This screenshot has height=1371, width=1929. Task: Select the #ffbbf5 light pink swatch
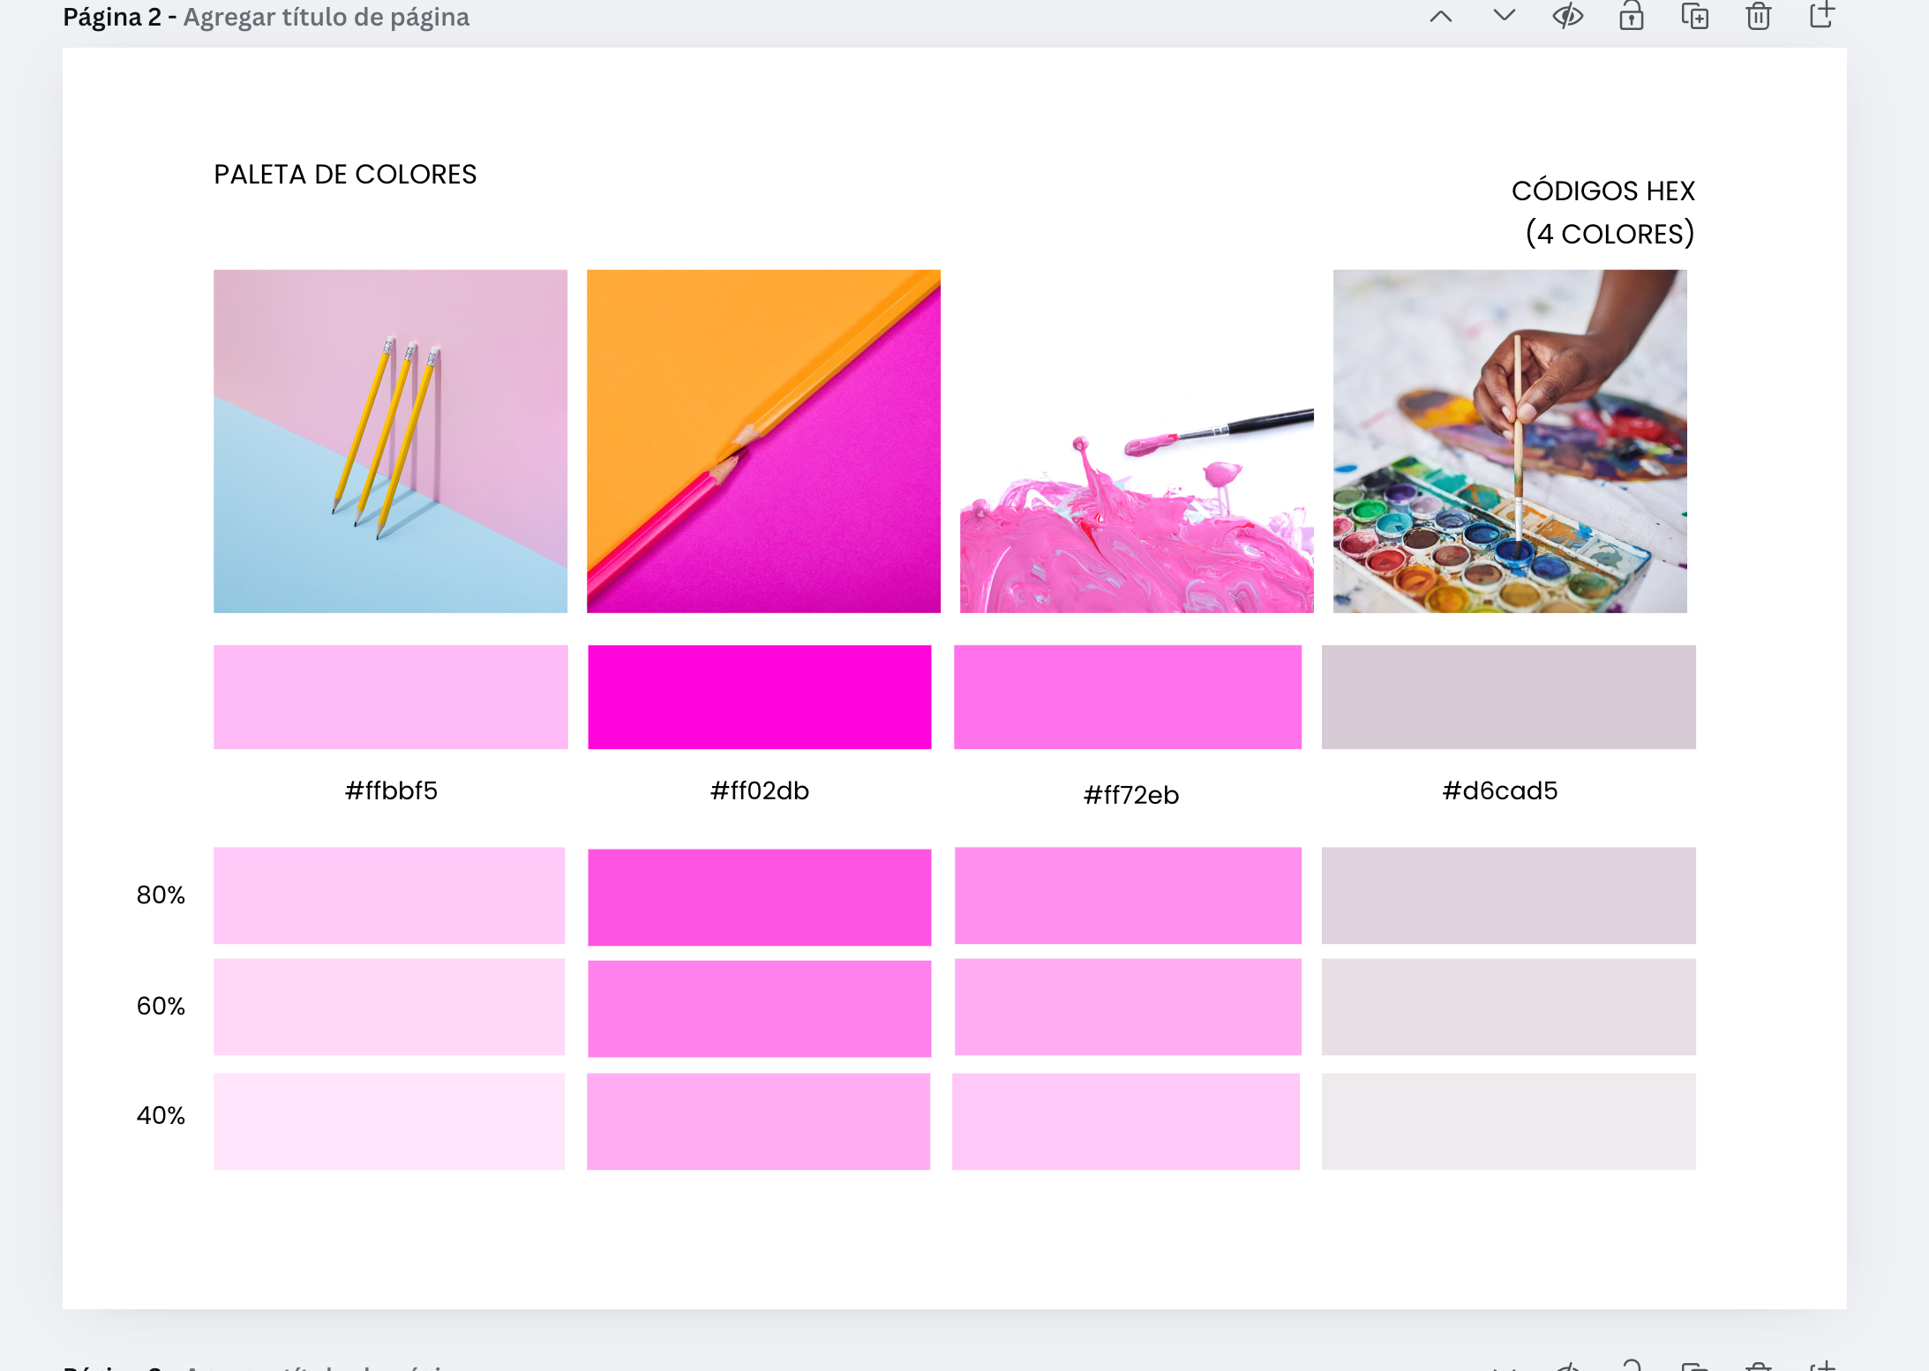(x=390, y=697)
